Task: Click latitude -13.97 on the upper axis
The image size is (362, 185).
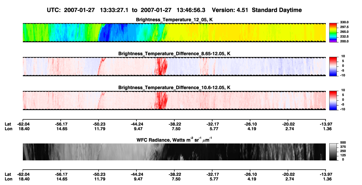Action: tap(326, 124)
